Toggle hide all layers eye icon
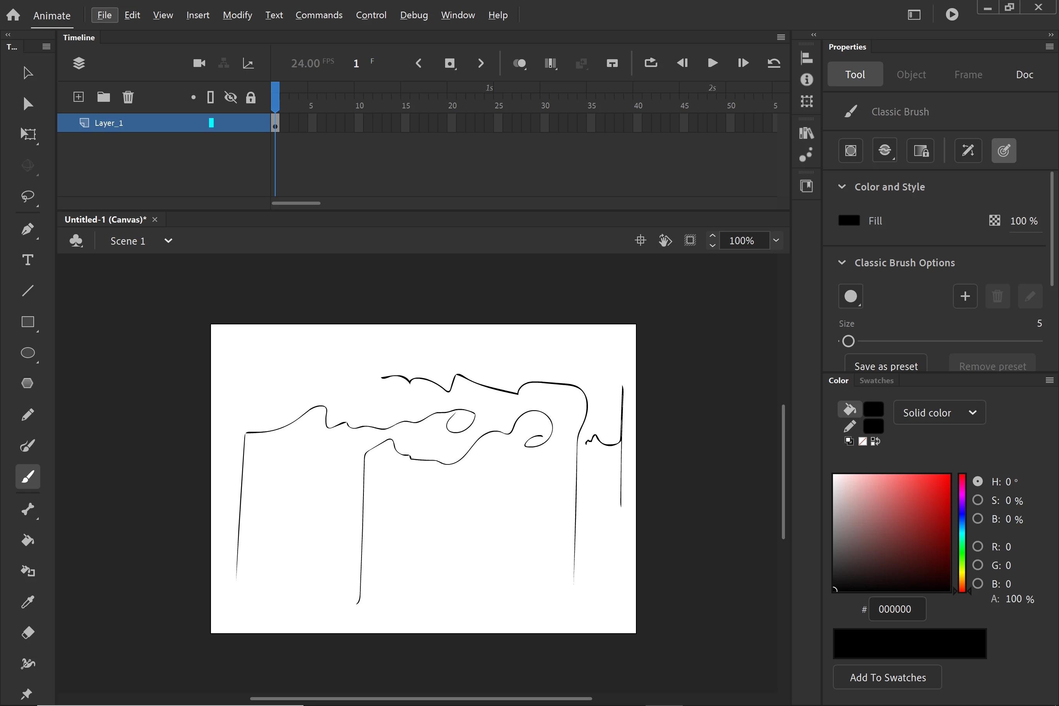The height and width of the screenshot is (706, 1059). click(231, 97)
